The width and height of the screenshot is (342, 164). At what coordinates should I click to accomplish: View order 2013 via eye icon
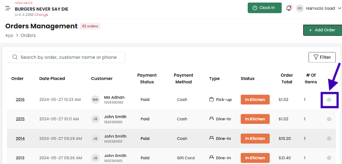coord(329,158)
